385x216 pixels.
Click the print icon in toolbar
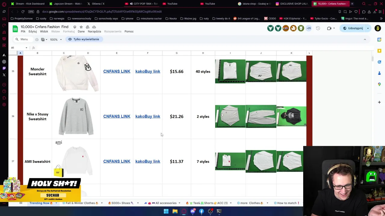coord(37,39)
